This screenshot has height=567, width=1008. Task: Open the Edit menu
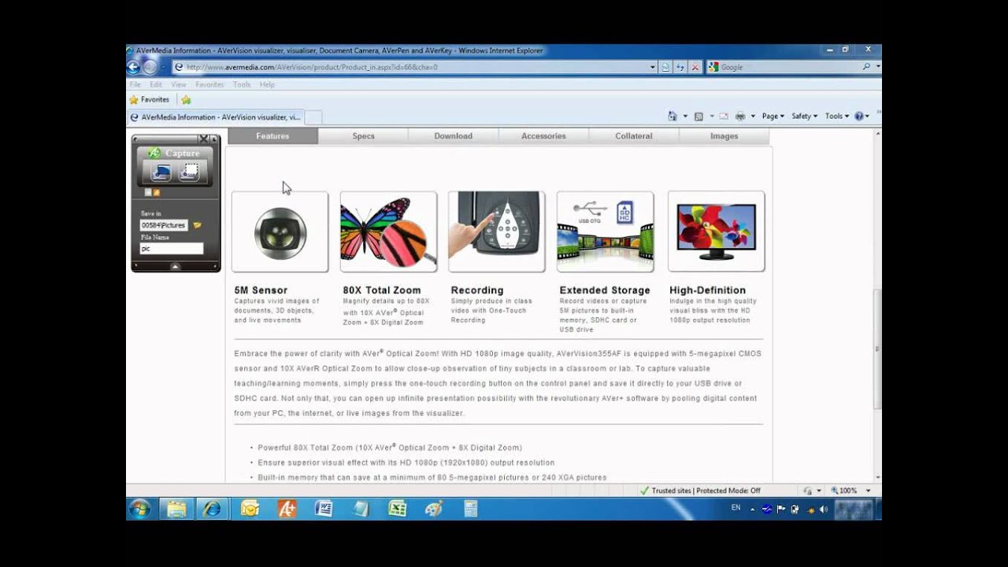(x=156, y=84)
